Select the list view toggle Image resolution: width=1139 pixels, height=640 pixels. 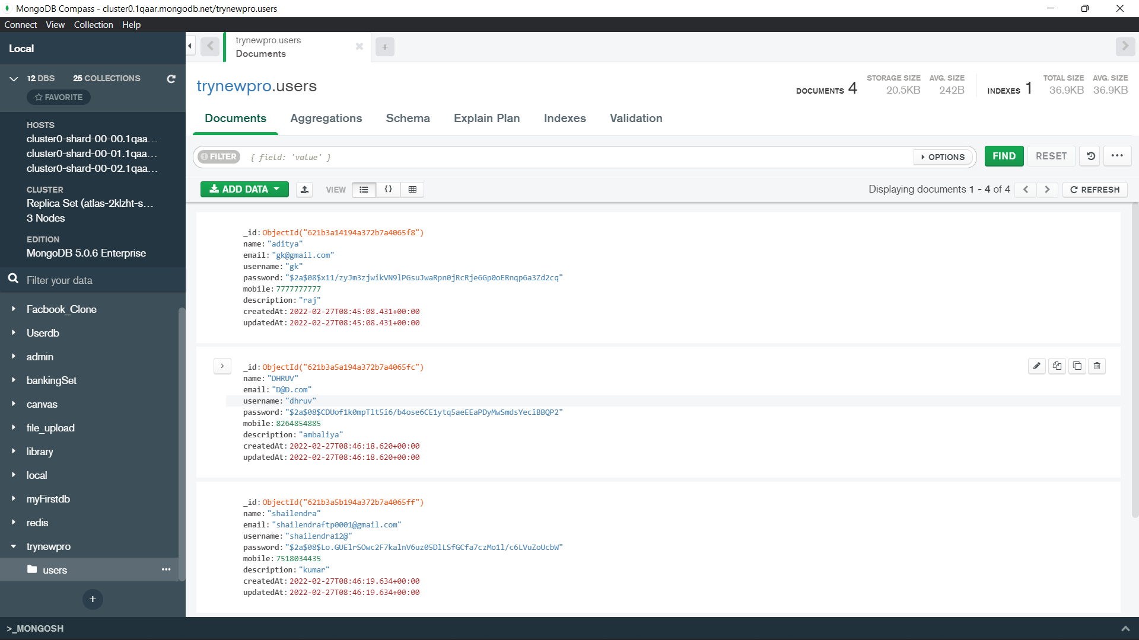point(364,190)
